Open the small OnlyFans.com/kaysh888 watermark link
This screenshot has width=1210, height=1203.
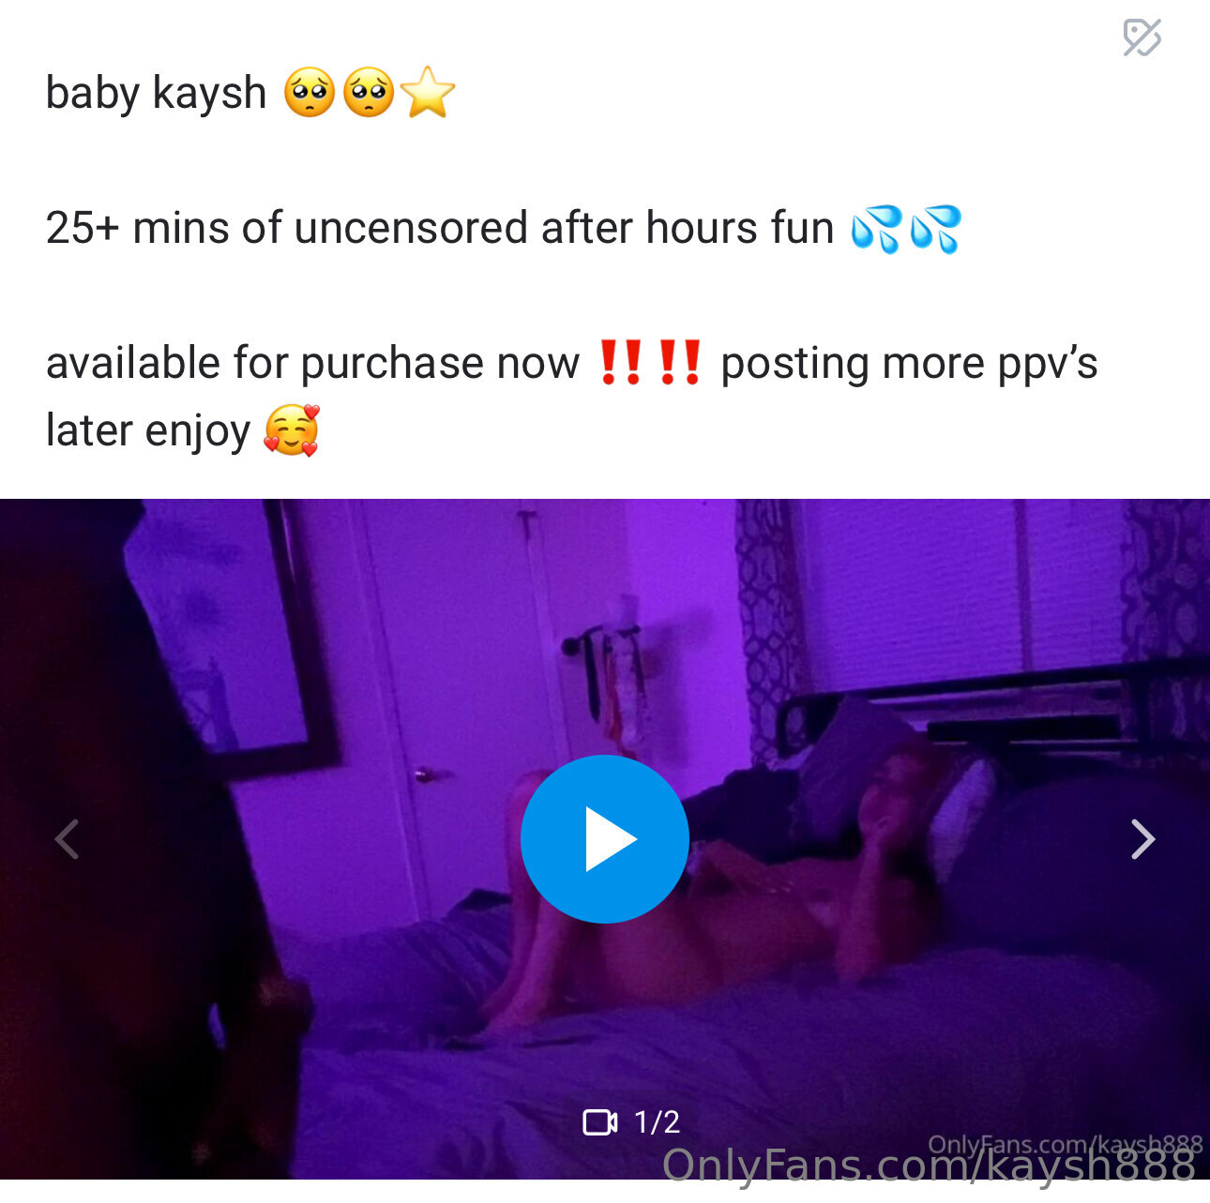[1065, 1144]
